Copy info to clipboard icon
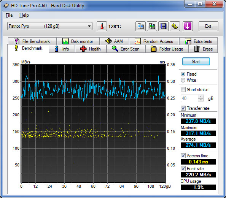 pos(140,26)
